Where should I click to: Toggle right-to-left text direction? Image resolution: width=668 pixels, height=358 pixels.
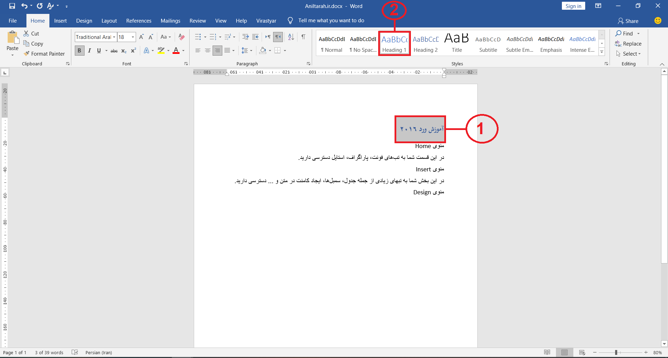(x=278, y=37)
